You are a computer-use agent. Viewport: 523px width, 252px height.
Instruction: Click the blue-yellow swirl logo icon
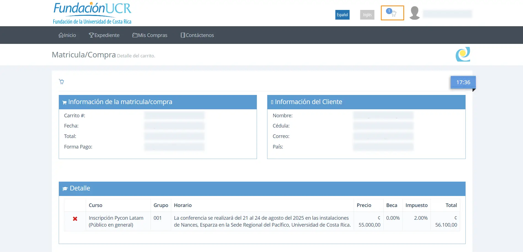click(x=463, y=54)
